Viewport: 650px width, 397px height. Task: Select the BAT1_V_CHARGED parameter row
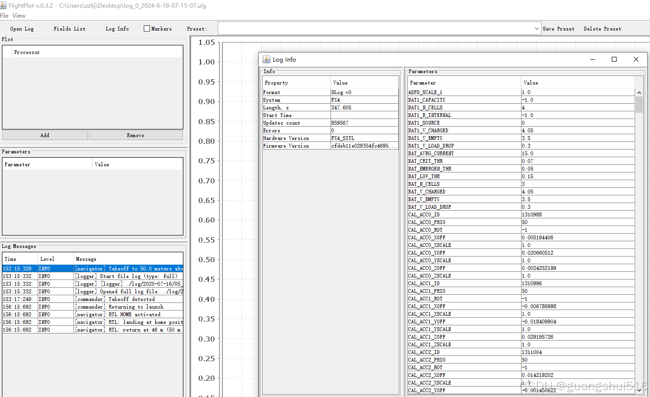point(521,130)
